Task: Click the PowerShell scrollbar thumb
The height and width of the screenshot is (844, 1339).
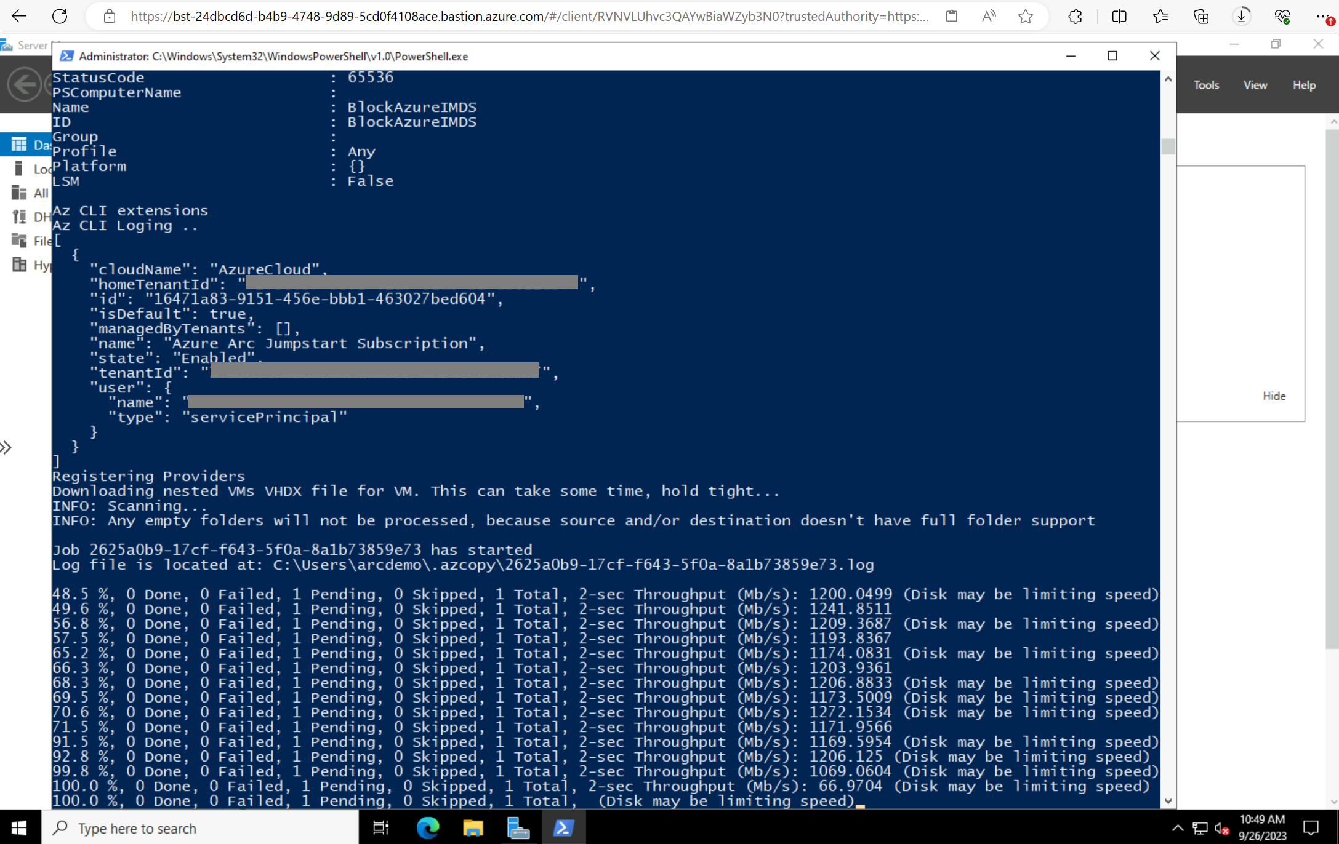Action: pyautogui.click(x=1168, y=146)
